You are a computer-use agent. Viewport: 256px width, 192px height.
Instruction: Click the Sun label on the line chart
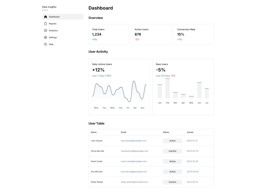coord(143,108)
